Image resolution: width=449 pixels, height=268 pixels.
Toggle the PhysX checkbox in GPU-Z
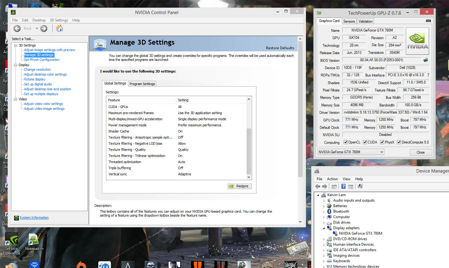point(382,142)
